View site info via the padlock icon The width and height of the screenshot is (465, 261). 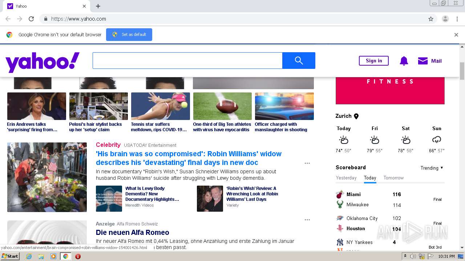[45, 19]
